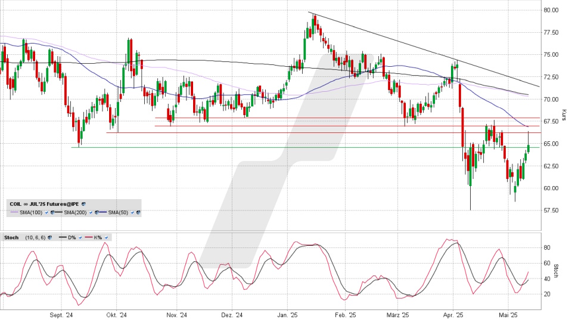The image size is (572, 322).
Task: Click the D% legend label
Action: (x=72, y=238)
